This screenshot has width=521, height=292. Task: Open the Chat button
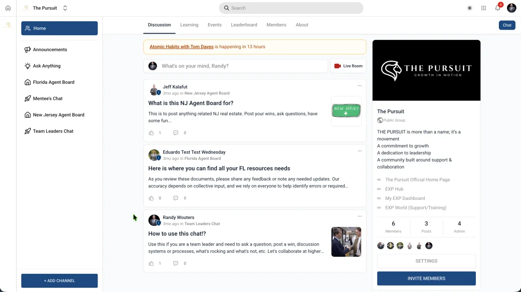click(507, 25)
